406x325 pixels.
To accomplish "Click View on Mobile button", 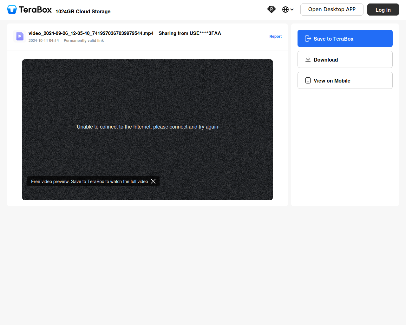I will tap(345, 80).
